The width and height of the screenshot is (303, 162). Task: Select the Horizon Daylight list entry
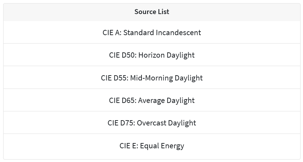tap(152, 55)
